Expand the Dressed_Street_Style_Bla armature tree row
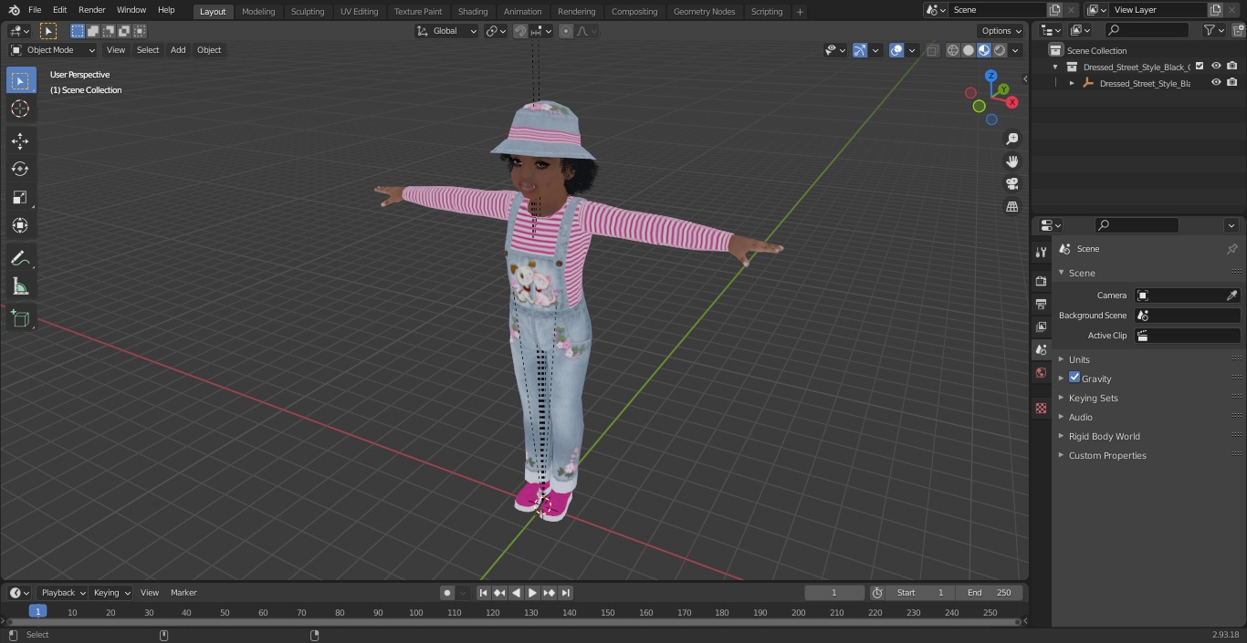This screenshot has height=643, width=1247. [x=1072, y=83]
